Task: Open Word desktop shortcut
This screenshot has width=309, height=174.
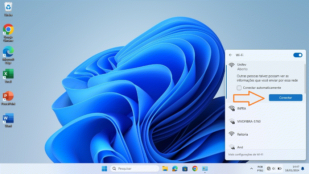Action: click(8, 120)
